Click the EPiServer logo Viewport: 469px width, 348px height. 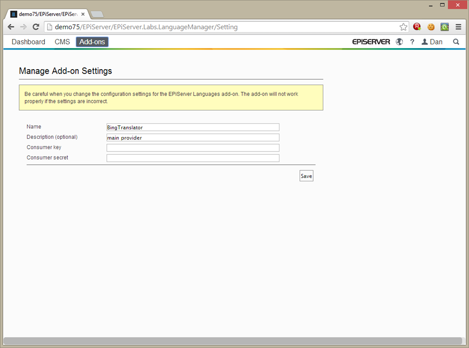coord(371,42)
